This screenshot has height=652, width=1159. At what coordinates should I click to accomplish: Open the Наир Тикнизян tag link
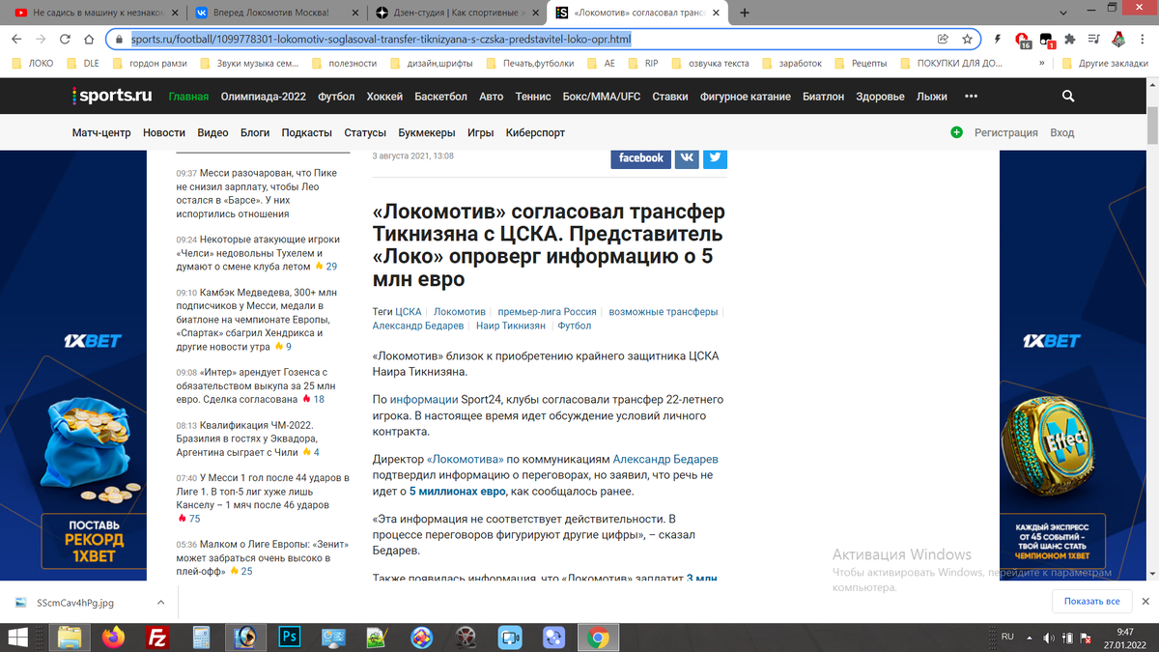(x=511, y=326)
